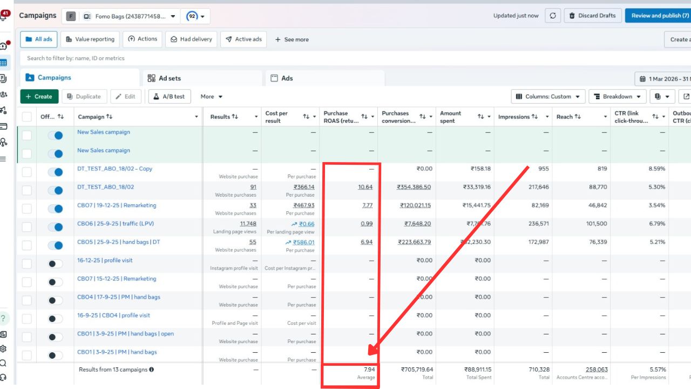Expand the More menu in toolbar
This screenshot has width=691, height=389.
coord(212,97)
